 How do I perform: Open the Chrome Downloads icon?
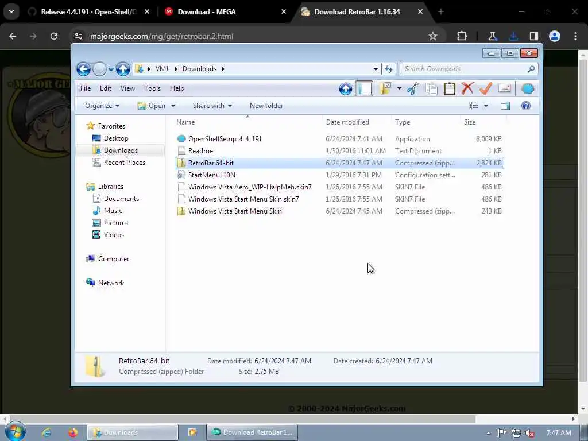[513, 36]
